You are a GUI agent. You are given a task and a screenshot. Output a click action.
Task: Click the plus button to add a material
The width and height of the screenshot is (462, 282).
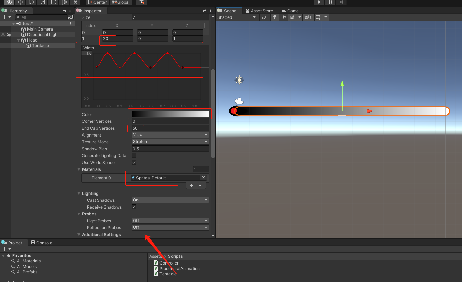click(x=191, y=185)
